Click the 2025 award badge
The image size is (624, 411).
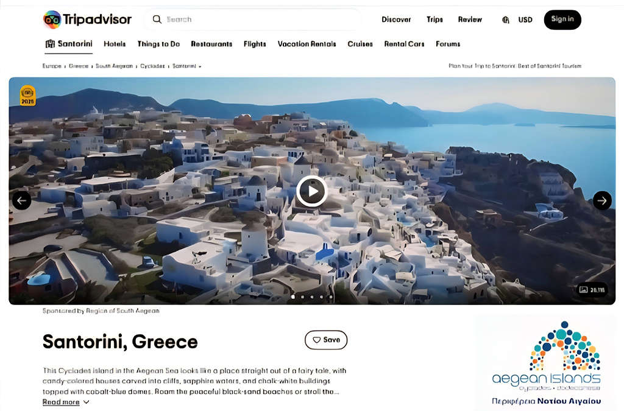27,96
